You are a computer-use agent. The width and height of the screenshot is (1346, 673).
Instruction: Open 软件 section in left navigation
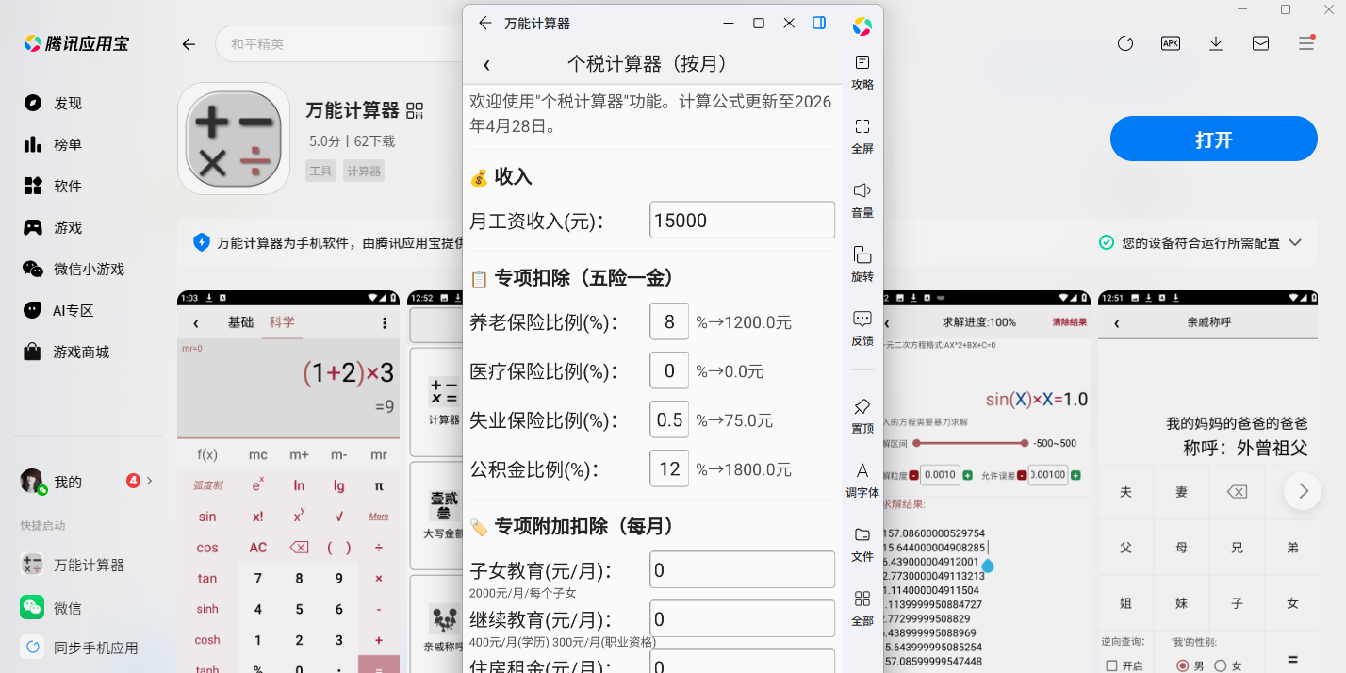point(54,186)
